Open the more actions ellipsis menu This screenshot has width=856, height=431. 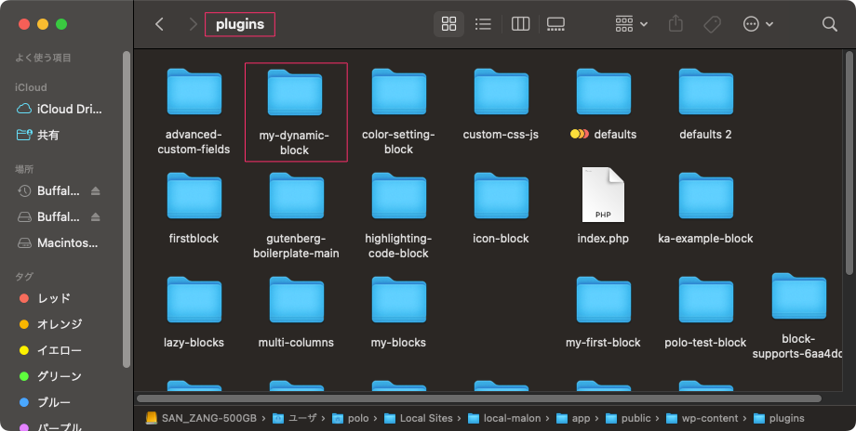757,24
